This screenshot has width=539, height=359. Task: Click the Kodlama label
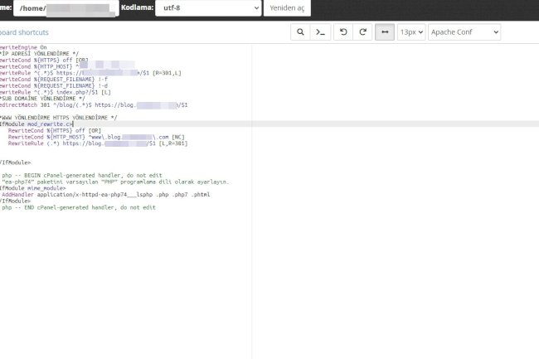pyautogui.click(x=137, y=7)
